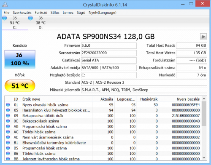
Task: Open the Lemez menu
Action: (x=68, y=13)
